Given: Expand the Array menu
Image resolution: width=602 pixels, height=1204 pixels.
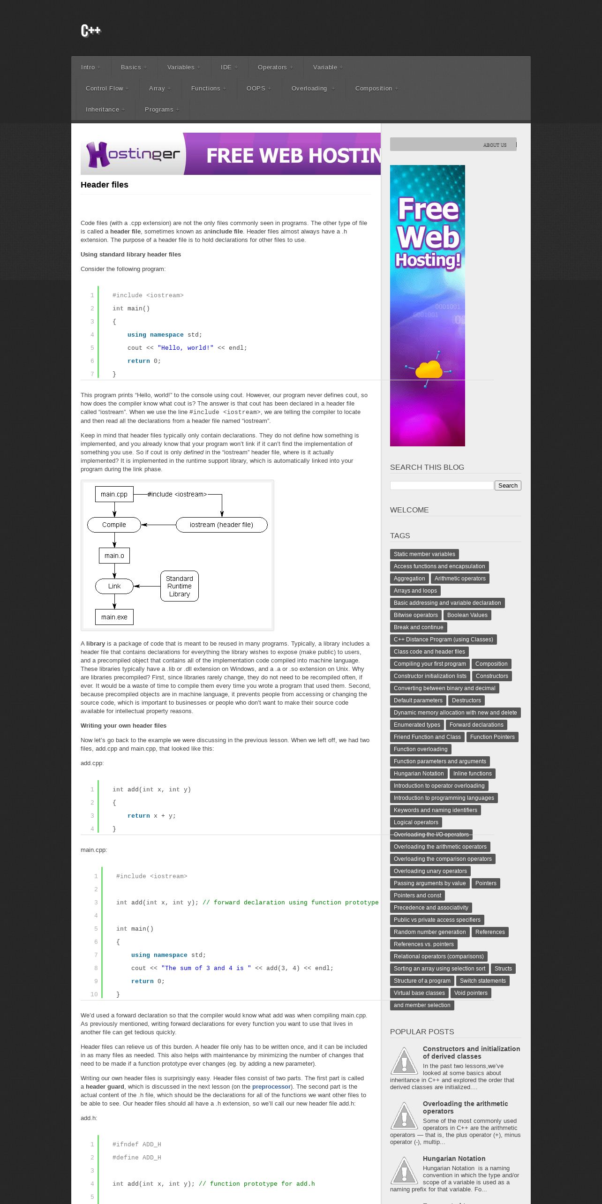Looking at the screenshot, I should tap(160, 88).
